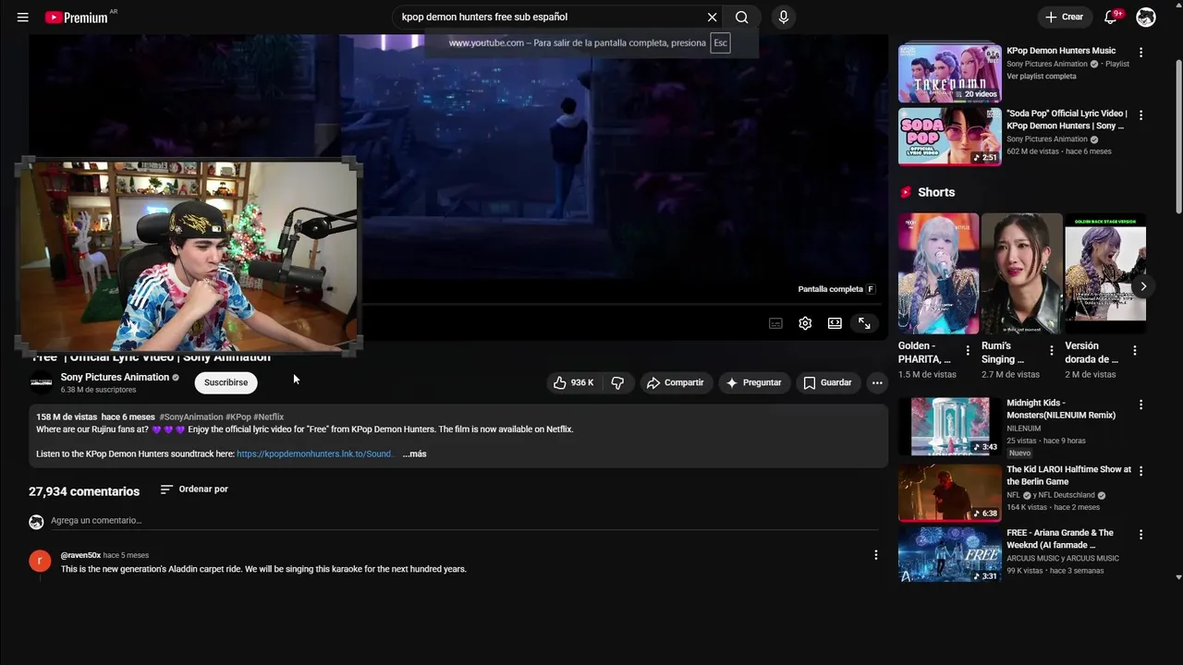1183x665 pixels.
Task: Clear the search query with X
Action: [712, 18]
